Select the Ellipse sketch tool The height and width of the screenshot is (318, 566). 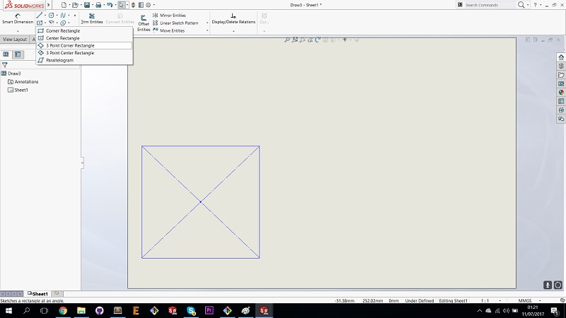(63, 23)
